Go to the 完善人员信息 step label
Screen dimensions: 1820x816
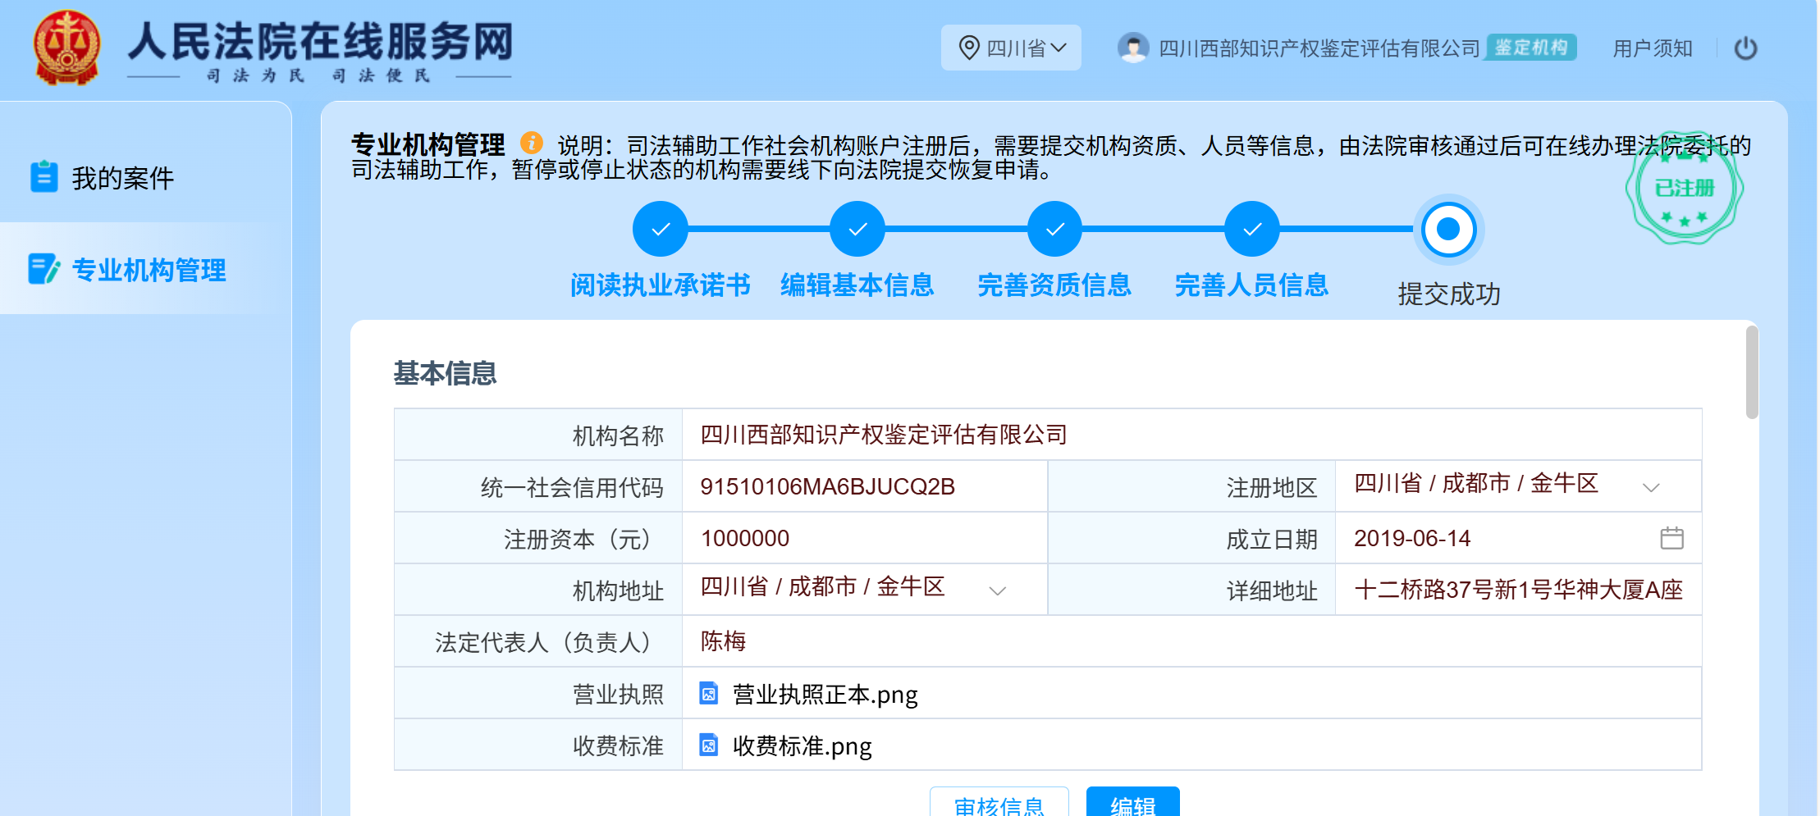point(1251,285)
